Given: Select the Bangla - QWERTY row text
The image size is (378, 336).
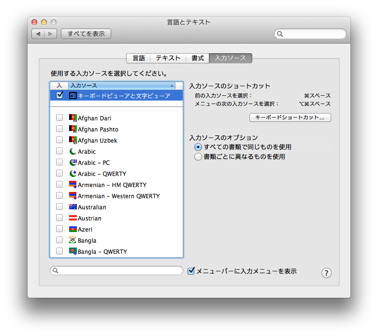Looking at the screenshot, I should [x=102, y=252].
